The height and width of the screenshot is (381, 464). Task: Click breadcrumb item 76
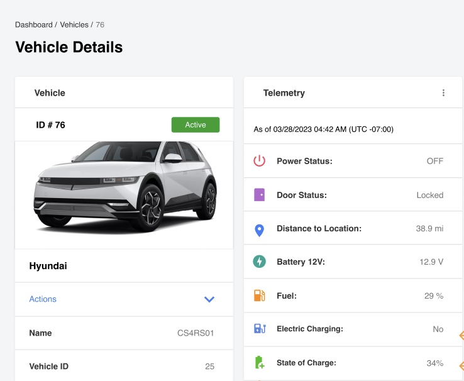click(100, 25)
